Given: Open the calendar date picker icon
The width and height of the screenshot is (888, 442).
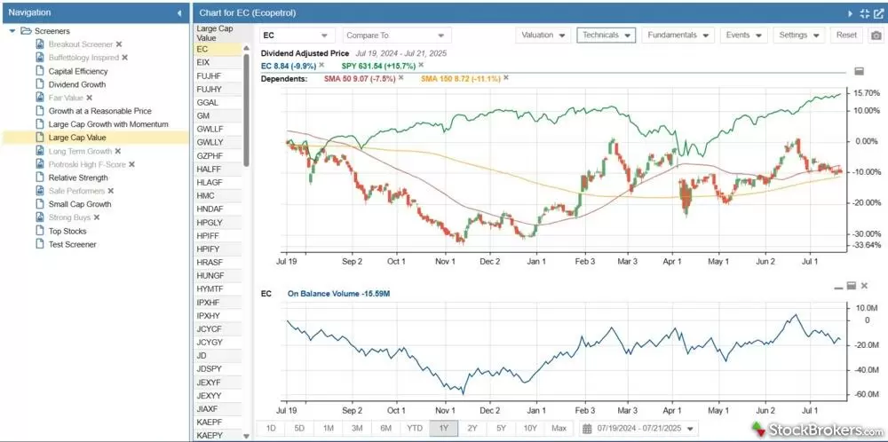Looking at the screenshot, I should click(587, 429).
